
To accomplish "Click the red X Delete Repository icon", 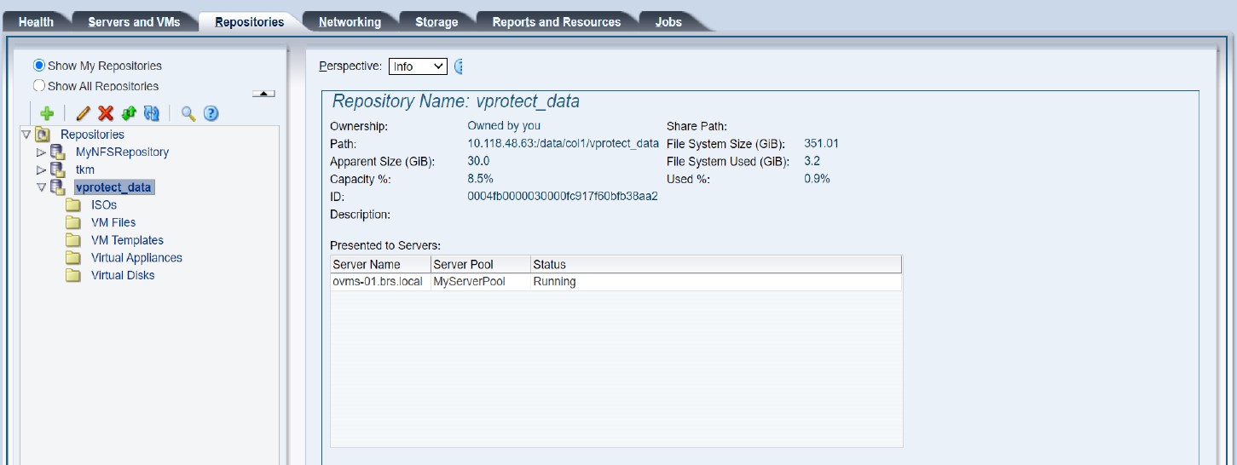I will (106, 113).
